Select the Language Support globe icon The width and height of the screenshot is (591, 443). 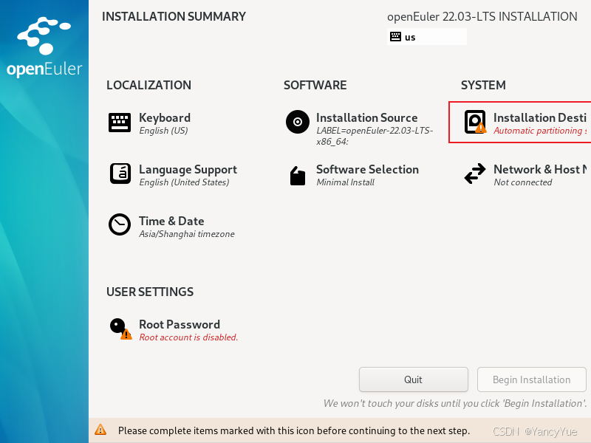[119, 174]
